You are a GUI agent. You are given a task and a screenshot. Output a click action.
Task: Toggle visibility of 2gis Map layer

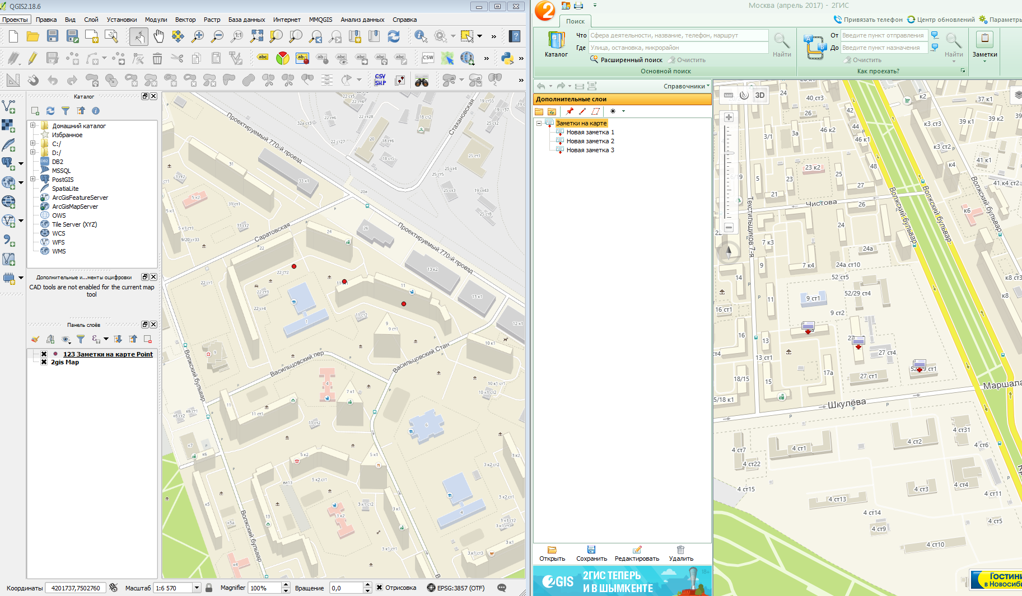click(x=44, y=362)
